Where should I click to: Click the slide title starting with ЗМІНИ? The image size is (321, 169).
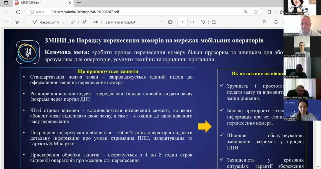(x=154, y=40)
